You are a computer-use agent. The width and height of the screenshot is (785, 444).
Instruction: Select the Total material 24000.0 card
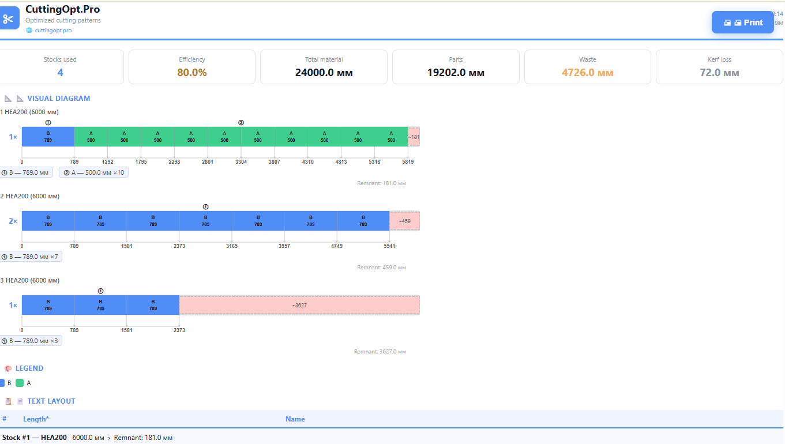(324, 67)
